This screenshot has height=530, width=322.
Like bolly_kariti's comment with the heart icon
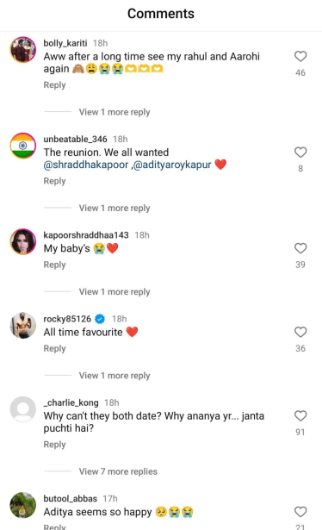(300, 56)
